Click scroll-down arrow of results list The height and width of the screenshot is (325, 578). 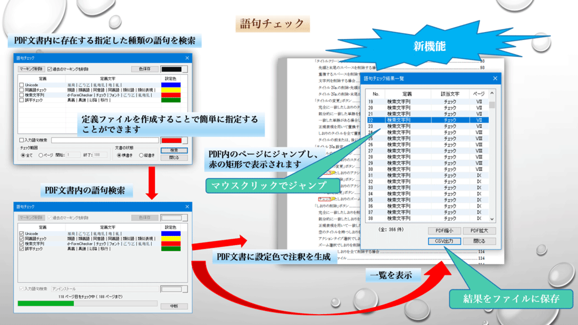pyautogui.click(x=492, y=218)
